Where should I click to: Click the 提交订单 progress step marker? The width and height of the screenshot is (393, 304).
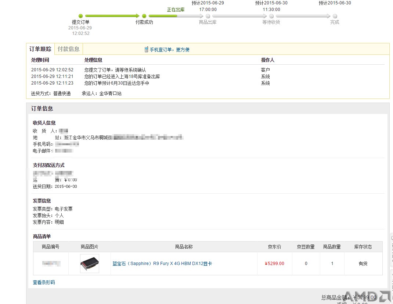pyautogui.click(x=80, y=16)
